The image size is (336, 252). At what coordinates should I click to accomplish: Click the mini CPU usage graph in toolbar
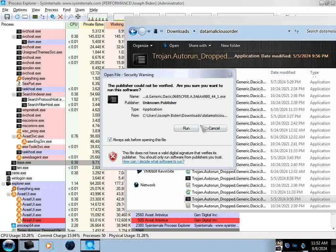tap(97, 17)
